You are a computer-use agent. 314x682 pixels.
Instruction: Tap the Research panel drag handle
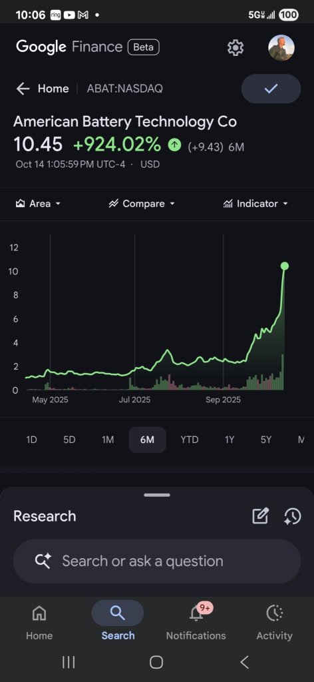(157, 495)
